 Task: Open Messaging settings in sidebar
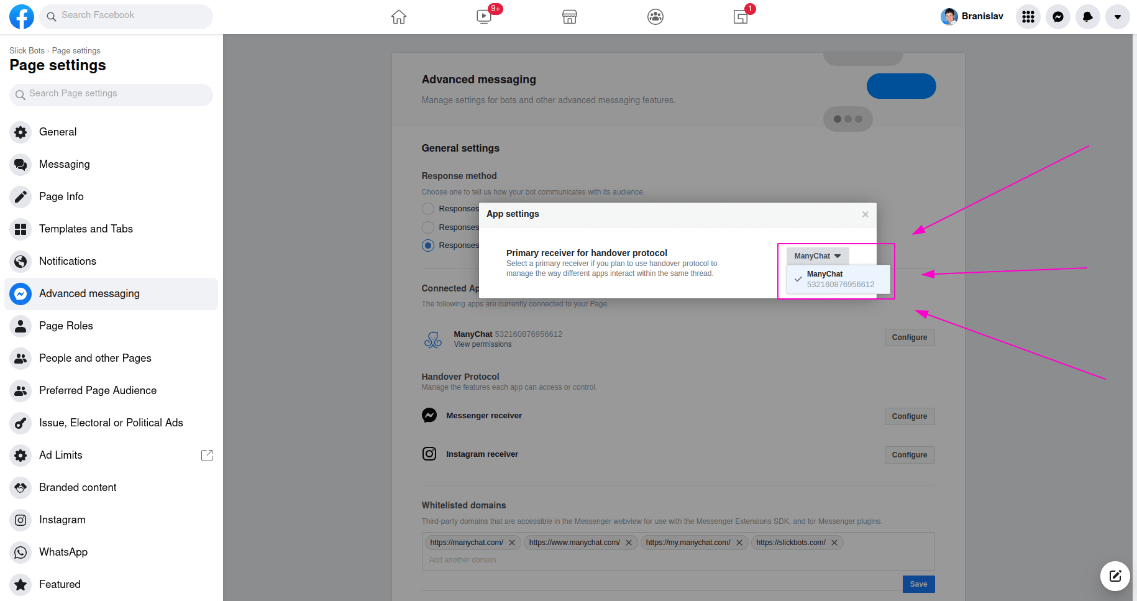(x=111, y=164)
